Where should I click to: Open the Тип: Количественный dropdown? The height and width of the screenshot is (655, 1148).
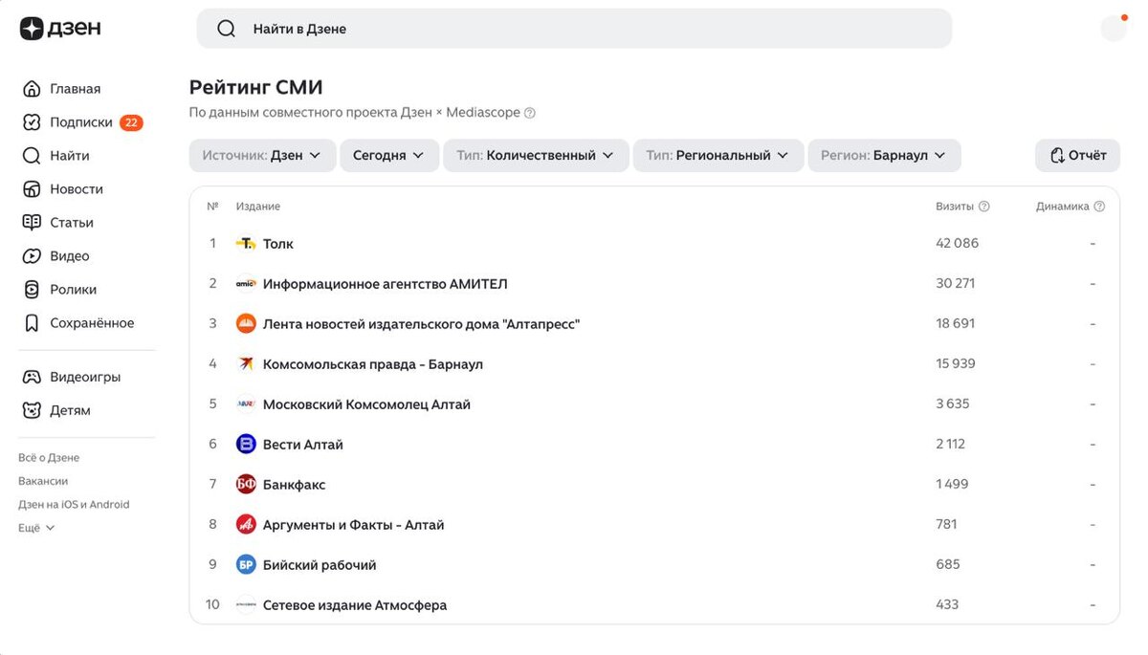(x=536, y=155)
